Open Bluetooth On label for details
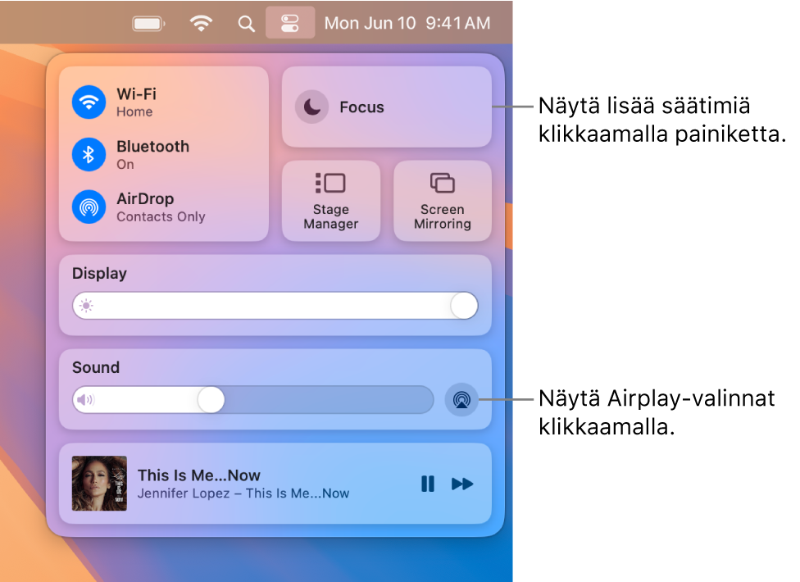The width and height of the screenshot is (800, 582). [x=152, y=155]
